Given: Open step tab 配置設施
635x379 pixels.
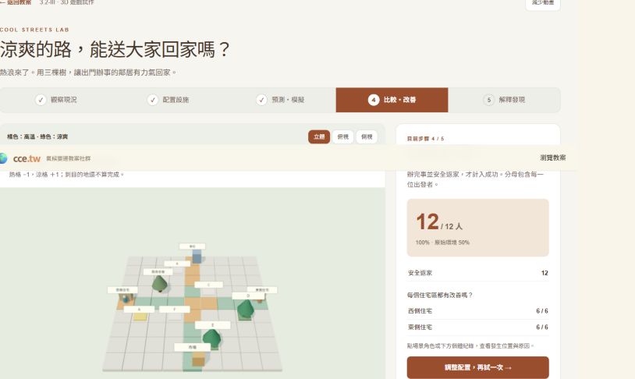Looking at the screenshot, I should (168, 100).
